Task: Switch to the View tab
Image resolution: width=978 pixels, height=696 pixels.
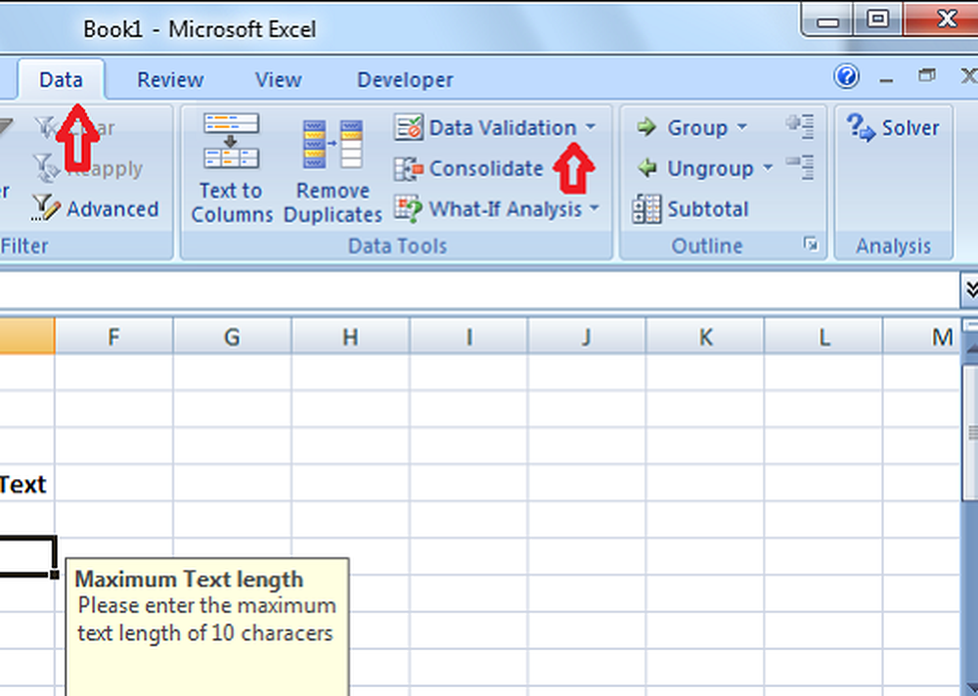Action: [278, 80]
